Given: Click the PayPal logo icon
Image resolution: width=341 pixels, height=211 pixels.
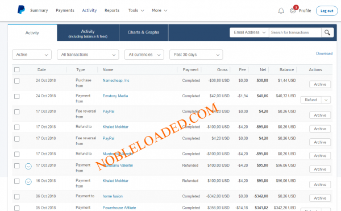Looking at the screenshot, I should point(21,10).
